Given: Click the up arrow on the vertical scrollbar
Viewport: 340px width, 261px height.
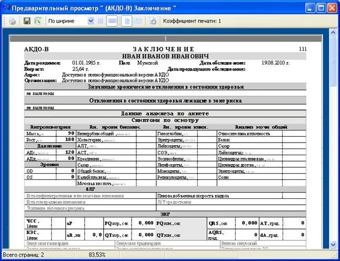Looking at the screenshot, I should click(x=333, y=33).
